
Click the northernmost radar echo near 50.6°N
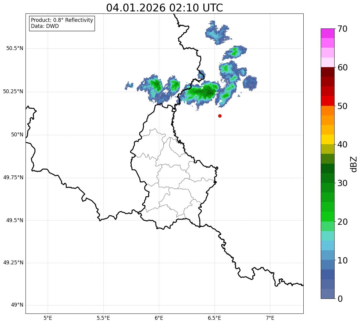(x=218, y=33)
